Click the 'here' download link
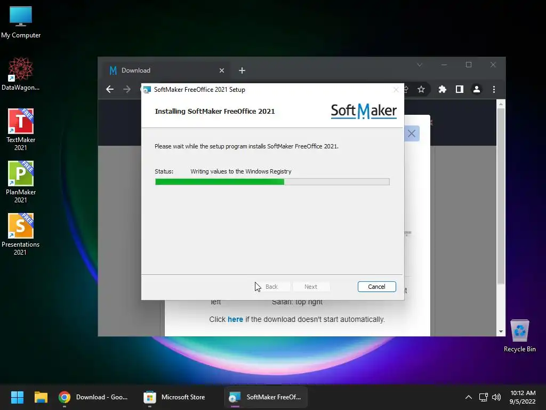This screenshot has height=410, width=546. [235, 319]
